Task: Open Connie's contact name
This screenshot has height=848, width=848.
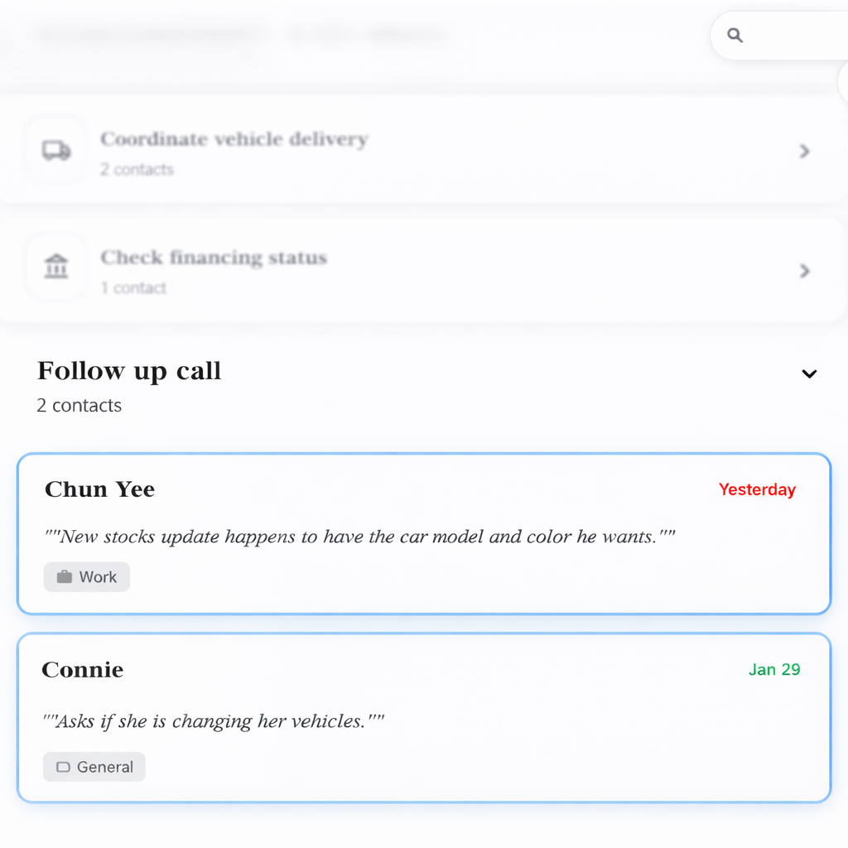Action: point(82,669)
